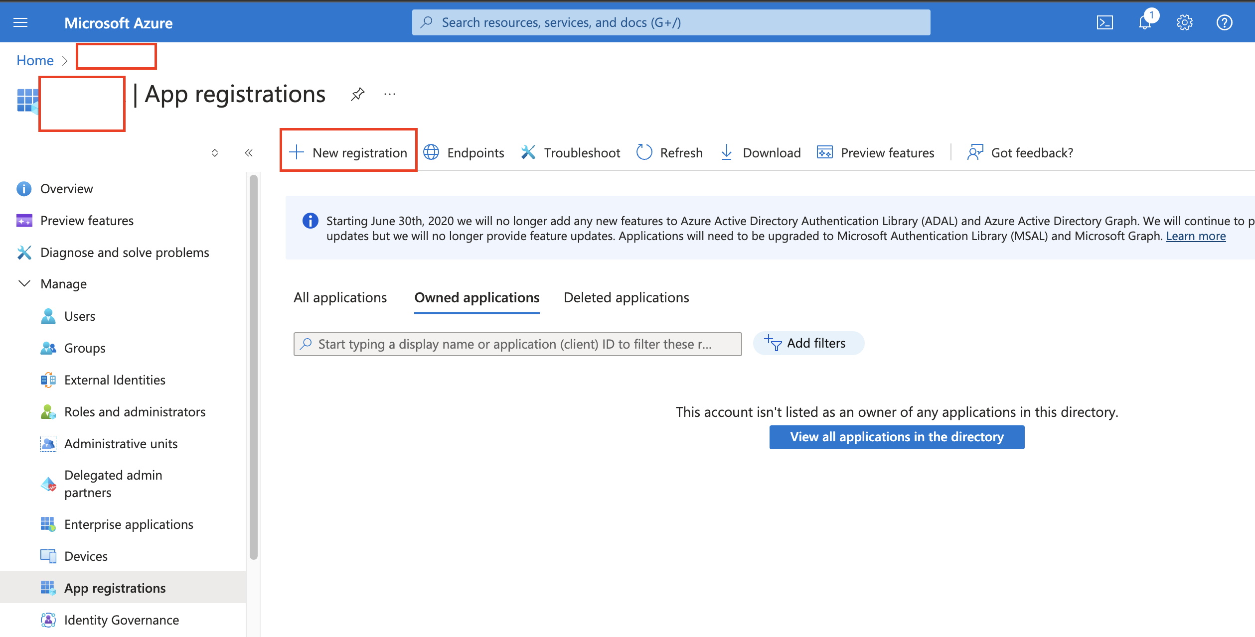Click the Devices icon in sidebar
This screenshot has width=1255, height=637.
(x=48, y=556)
